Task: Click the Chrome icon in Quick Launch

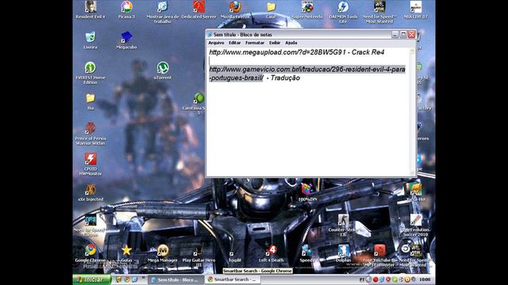Action: 127,279
